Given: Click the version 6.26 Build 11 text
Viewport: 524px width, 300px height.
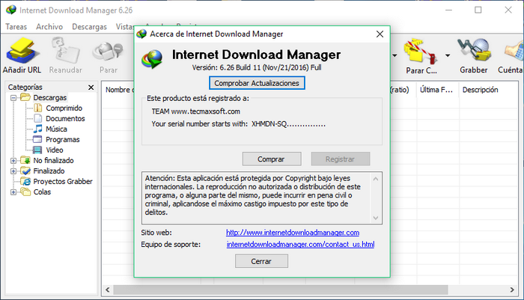Looking at the screenshot, I should [257, 67].
